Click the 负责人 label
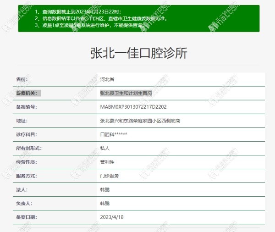Viewport: 275px width, 232px height. 24,204
